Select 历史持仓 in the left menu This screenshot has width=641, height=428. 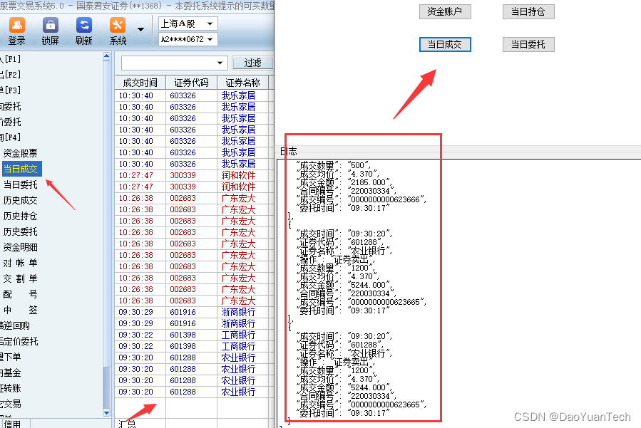(20, 216)
